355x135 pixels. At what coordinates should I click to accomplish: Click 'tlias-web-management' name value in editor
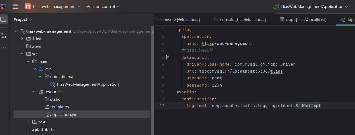click(x=227, y=43)
